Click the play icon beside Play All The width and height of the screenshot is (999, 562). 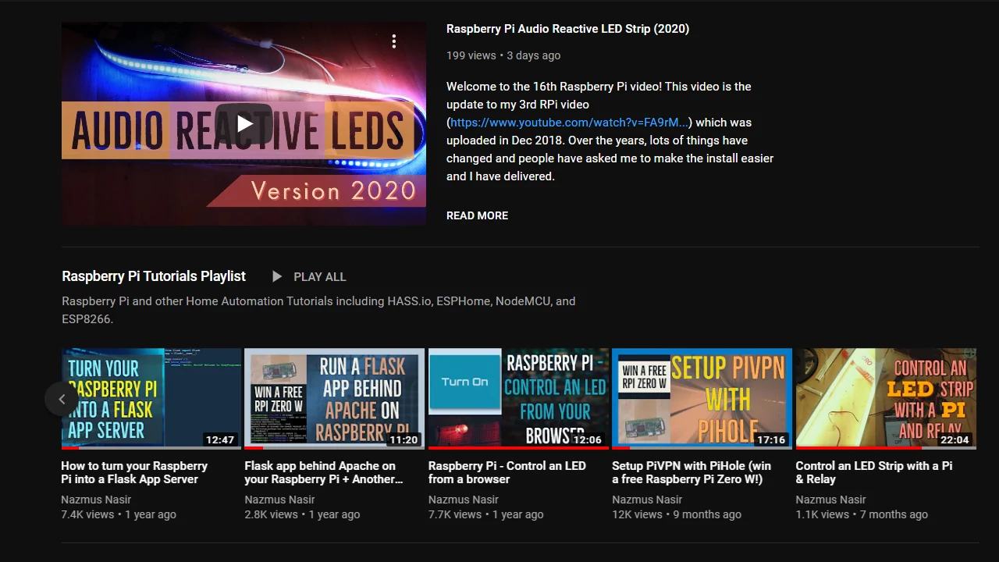point(277,276)
